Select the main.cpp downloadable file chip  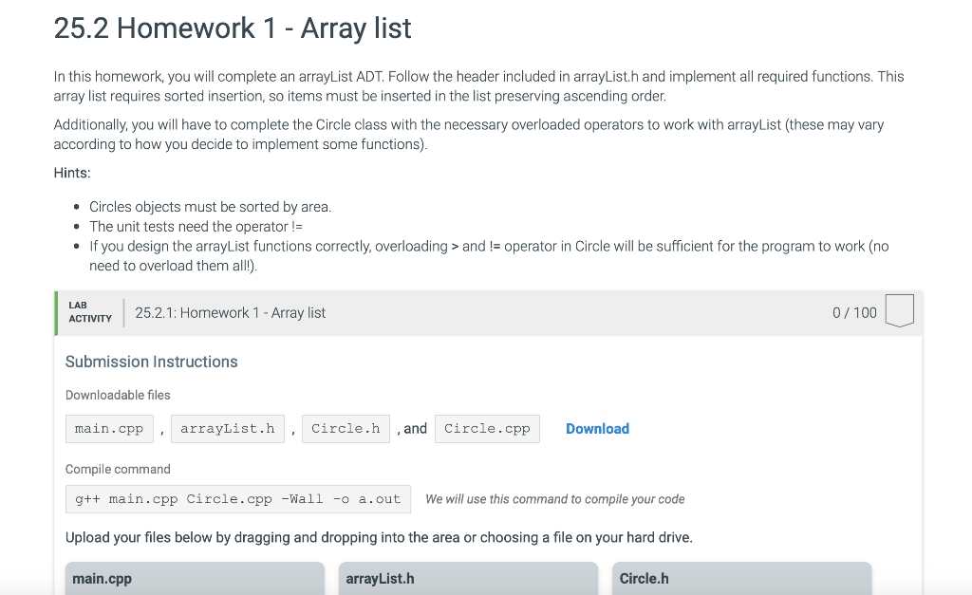(x=108, y=428)
